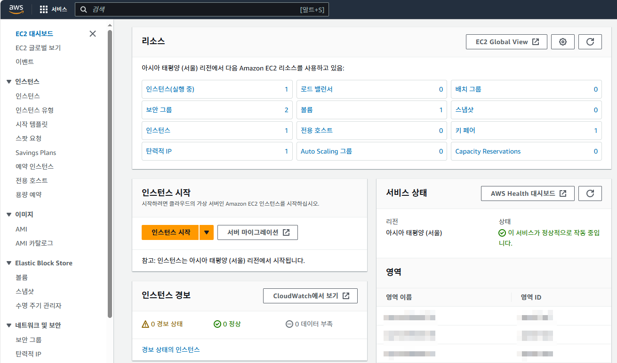Close the EC2 sidebar navigation panel

point(93,34)
